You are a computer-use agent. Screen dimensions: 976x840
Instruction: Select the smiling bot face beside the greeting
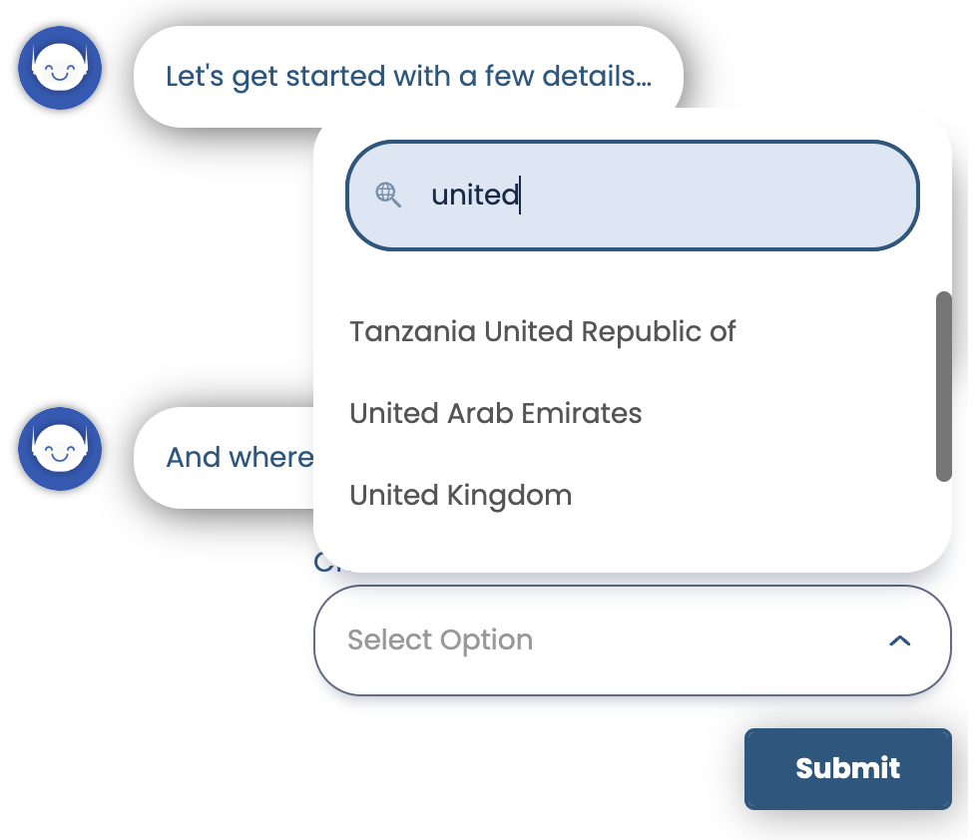coord(60,68)
